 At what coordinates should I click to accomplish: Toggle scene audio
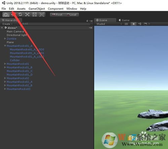139,24
